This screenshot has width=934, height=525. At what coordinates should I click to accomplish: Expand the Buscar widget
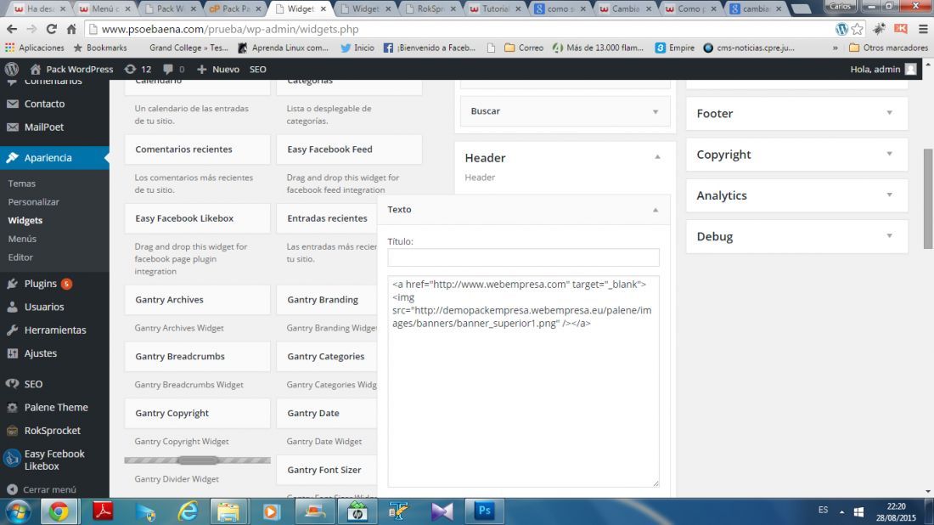point(655,111)
